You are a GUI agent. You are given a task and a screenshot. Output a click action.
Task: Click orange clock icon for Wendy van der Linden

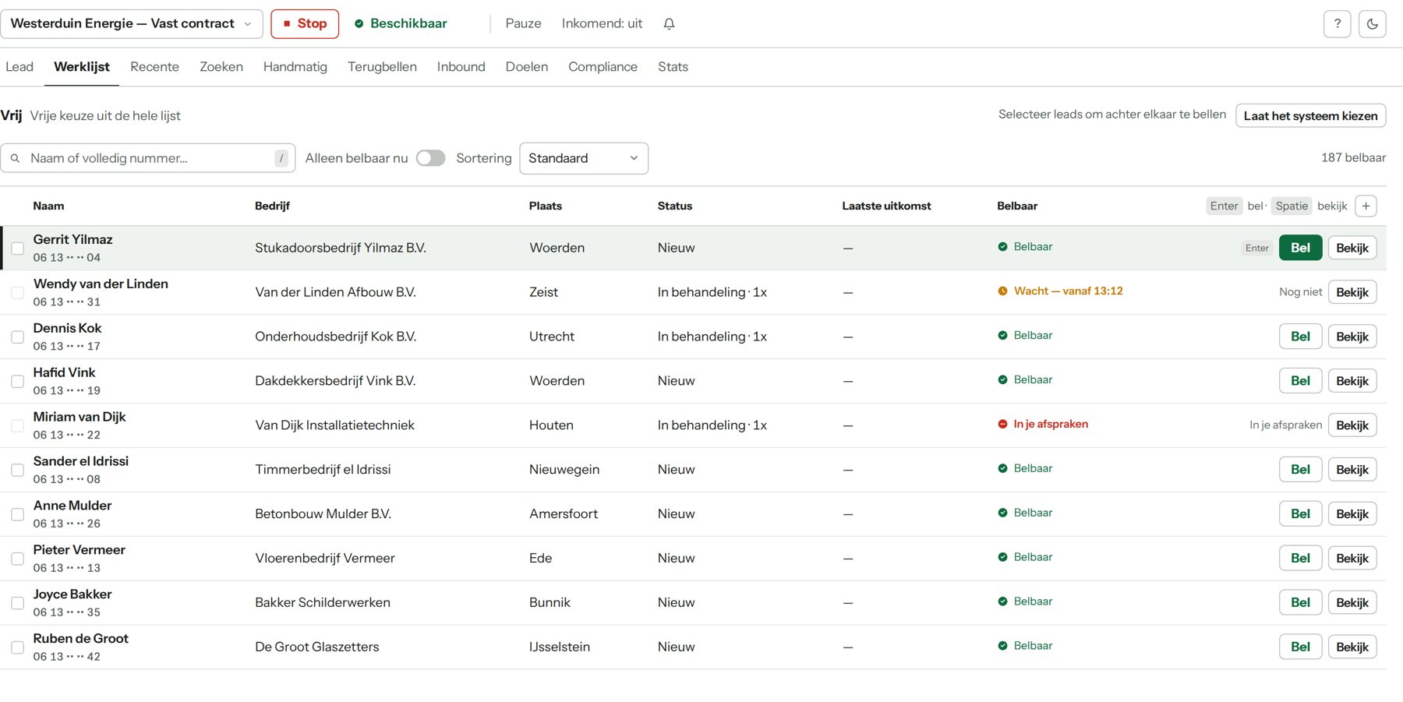click(x=1002, y=291)
